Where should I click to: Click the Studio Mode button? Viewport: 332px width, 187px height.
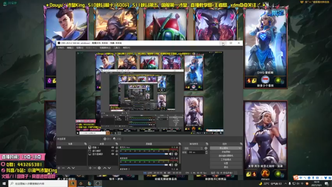point(226,160)
